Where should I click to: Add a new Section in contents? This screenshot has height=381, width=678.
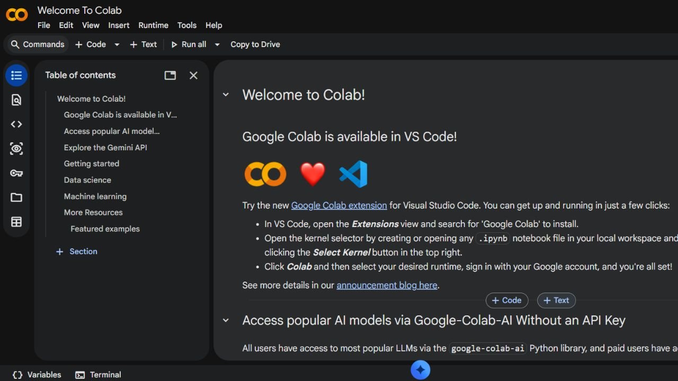click(77, 251)
